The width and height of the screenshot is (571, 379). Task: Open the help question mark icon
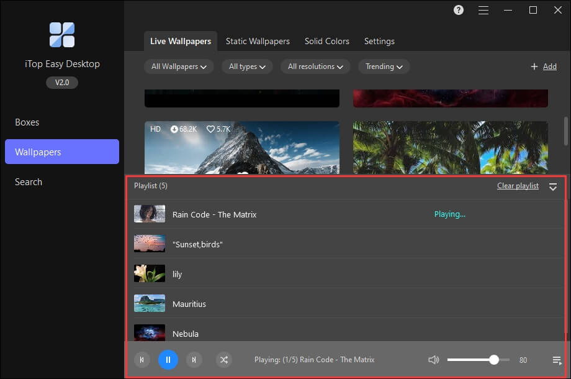pos(459,10)
